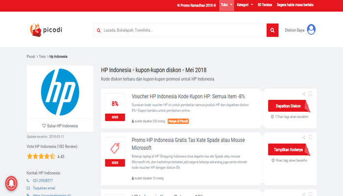Viewport: 343px width, 196px height.
Task: Open Promo Ramadhan 2018 menu item
Action: (196, 5)
